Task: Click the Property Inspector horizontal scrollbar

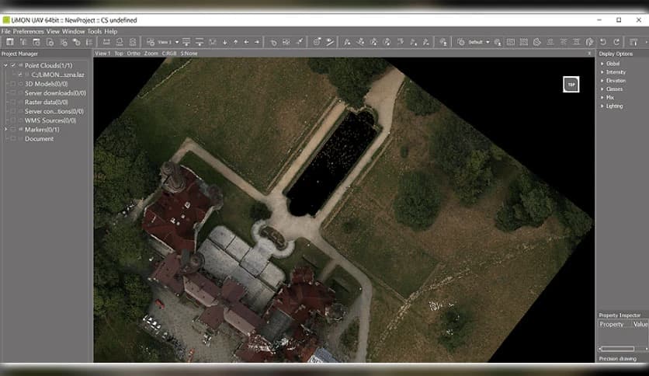Action: [x=623, y=349]
